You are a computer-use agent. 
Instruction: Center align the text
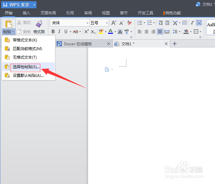[147, 32]
